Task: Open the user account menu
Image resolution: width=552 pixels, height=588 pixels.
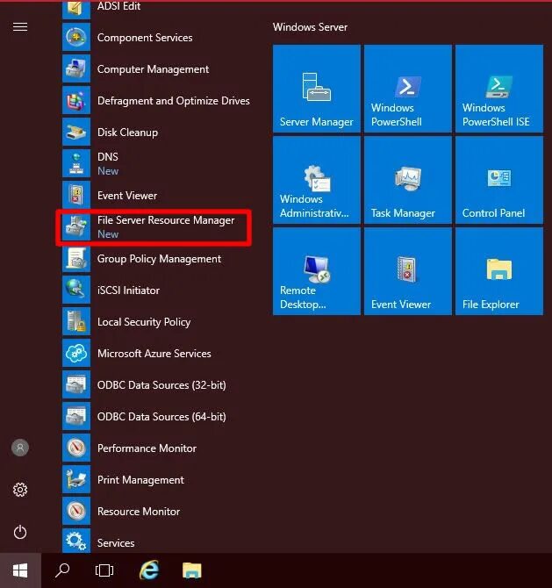Action: (x=20, y=448)
